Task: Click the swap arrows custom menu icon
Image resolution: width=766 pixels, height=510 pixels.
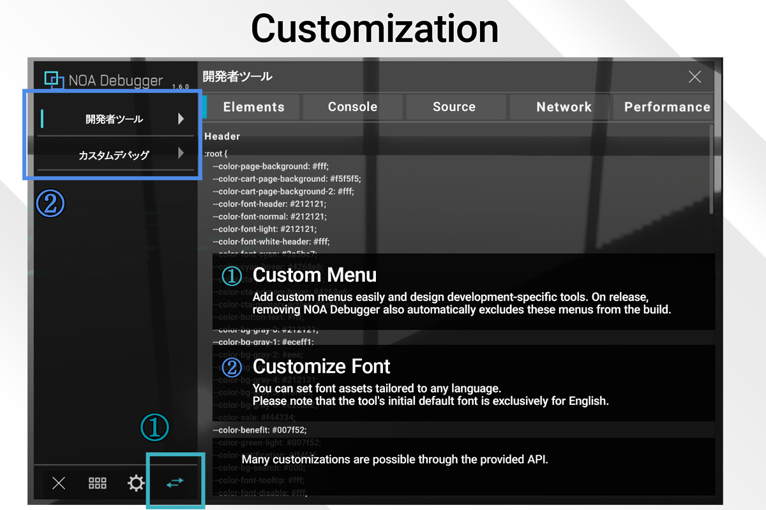Action: pos(174,483)
